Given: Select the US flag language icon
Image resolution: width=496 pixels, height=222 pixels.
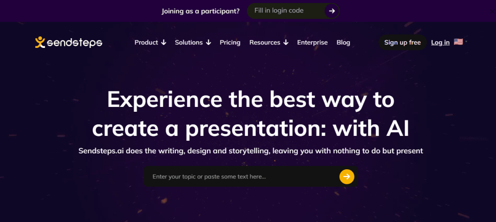Looking at the screenshot, I should [458, 42].
